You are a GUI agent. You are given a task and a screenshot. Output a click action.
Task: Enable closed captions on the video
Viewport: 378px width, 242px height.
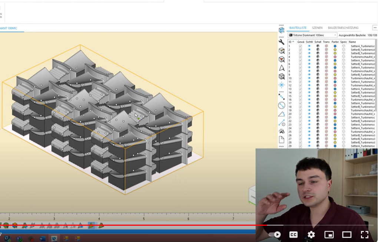pyautogui.click(x=293, y=235)
